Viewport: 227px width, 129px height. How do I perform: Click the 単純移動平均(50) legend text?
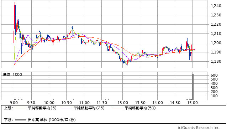[140, 108]
